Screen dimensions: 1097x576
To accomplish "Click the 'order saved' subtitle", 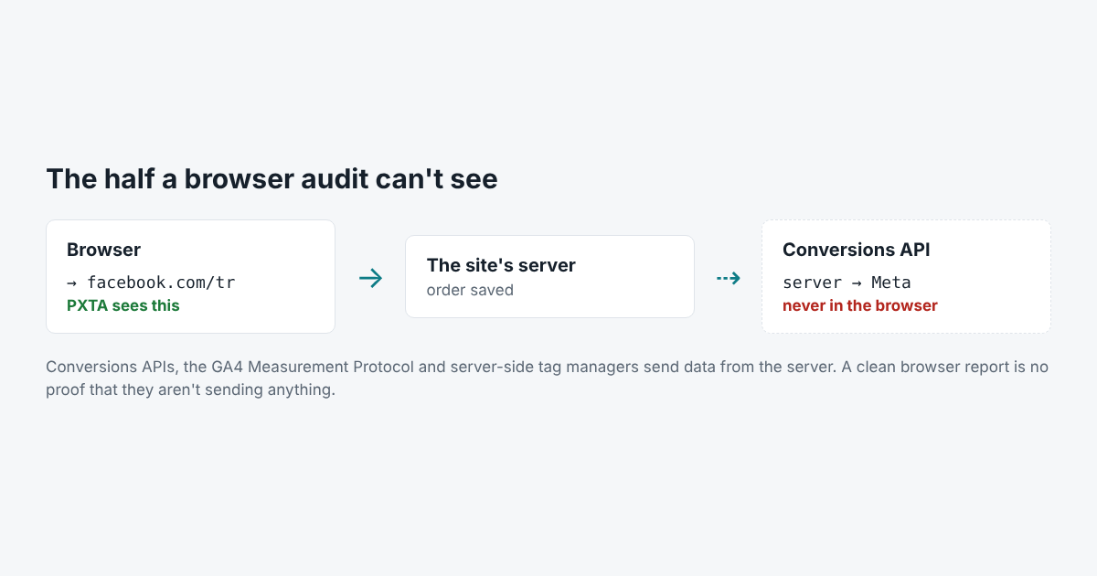I will click(x=470, y=290).
